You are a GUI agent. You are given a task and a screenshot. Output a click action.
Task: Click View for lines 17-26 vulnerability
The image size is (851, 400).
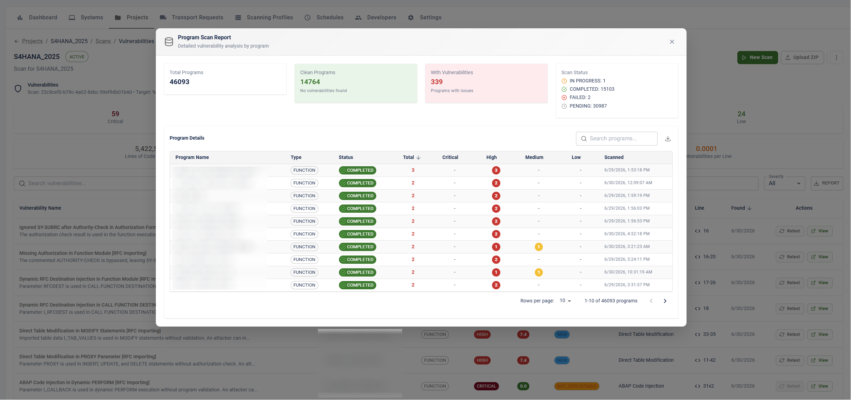click(x=820, y=283)
